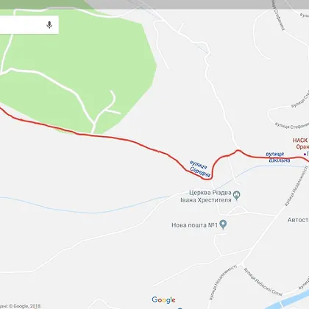The image size is (309, 309).
Task: Click the Автостанція place label
Action: pos(298,220)
